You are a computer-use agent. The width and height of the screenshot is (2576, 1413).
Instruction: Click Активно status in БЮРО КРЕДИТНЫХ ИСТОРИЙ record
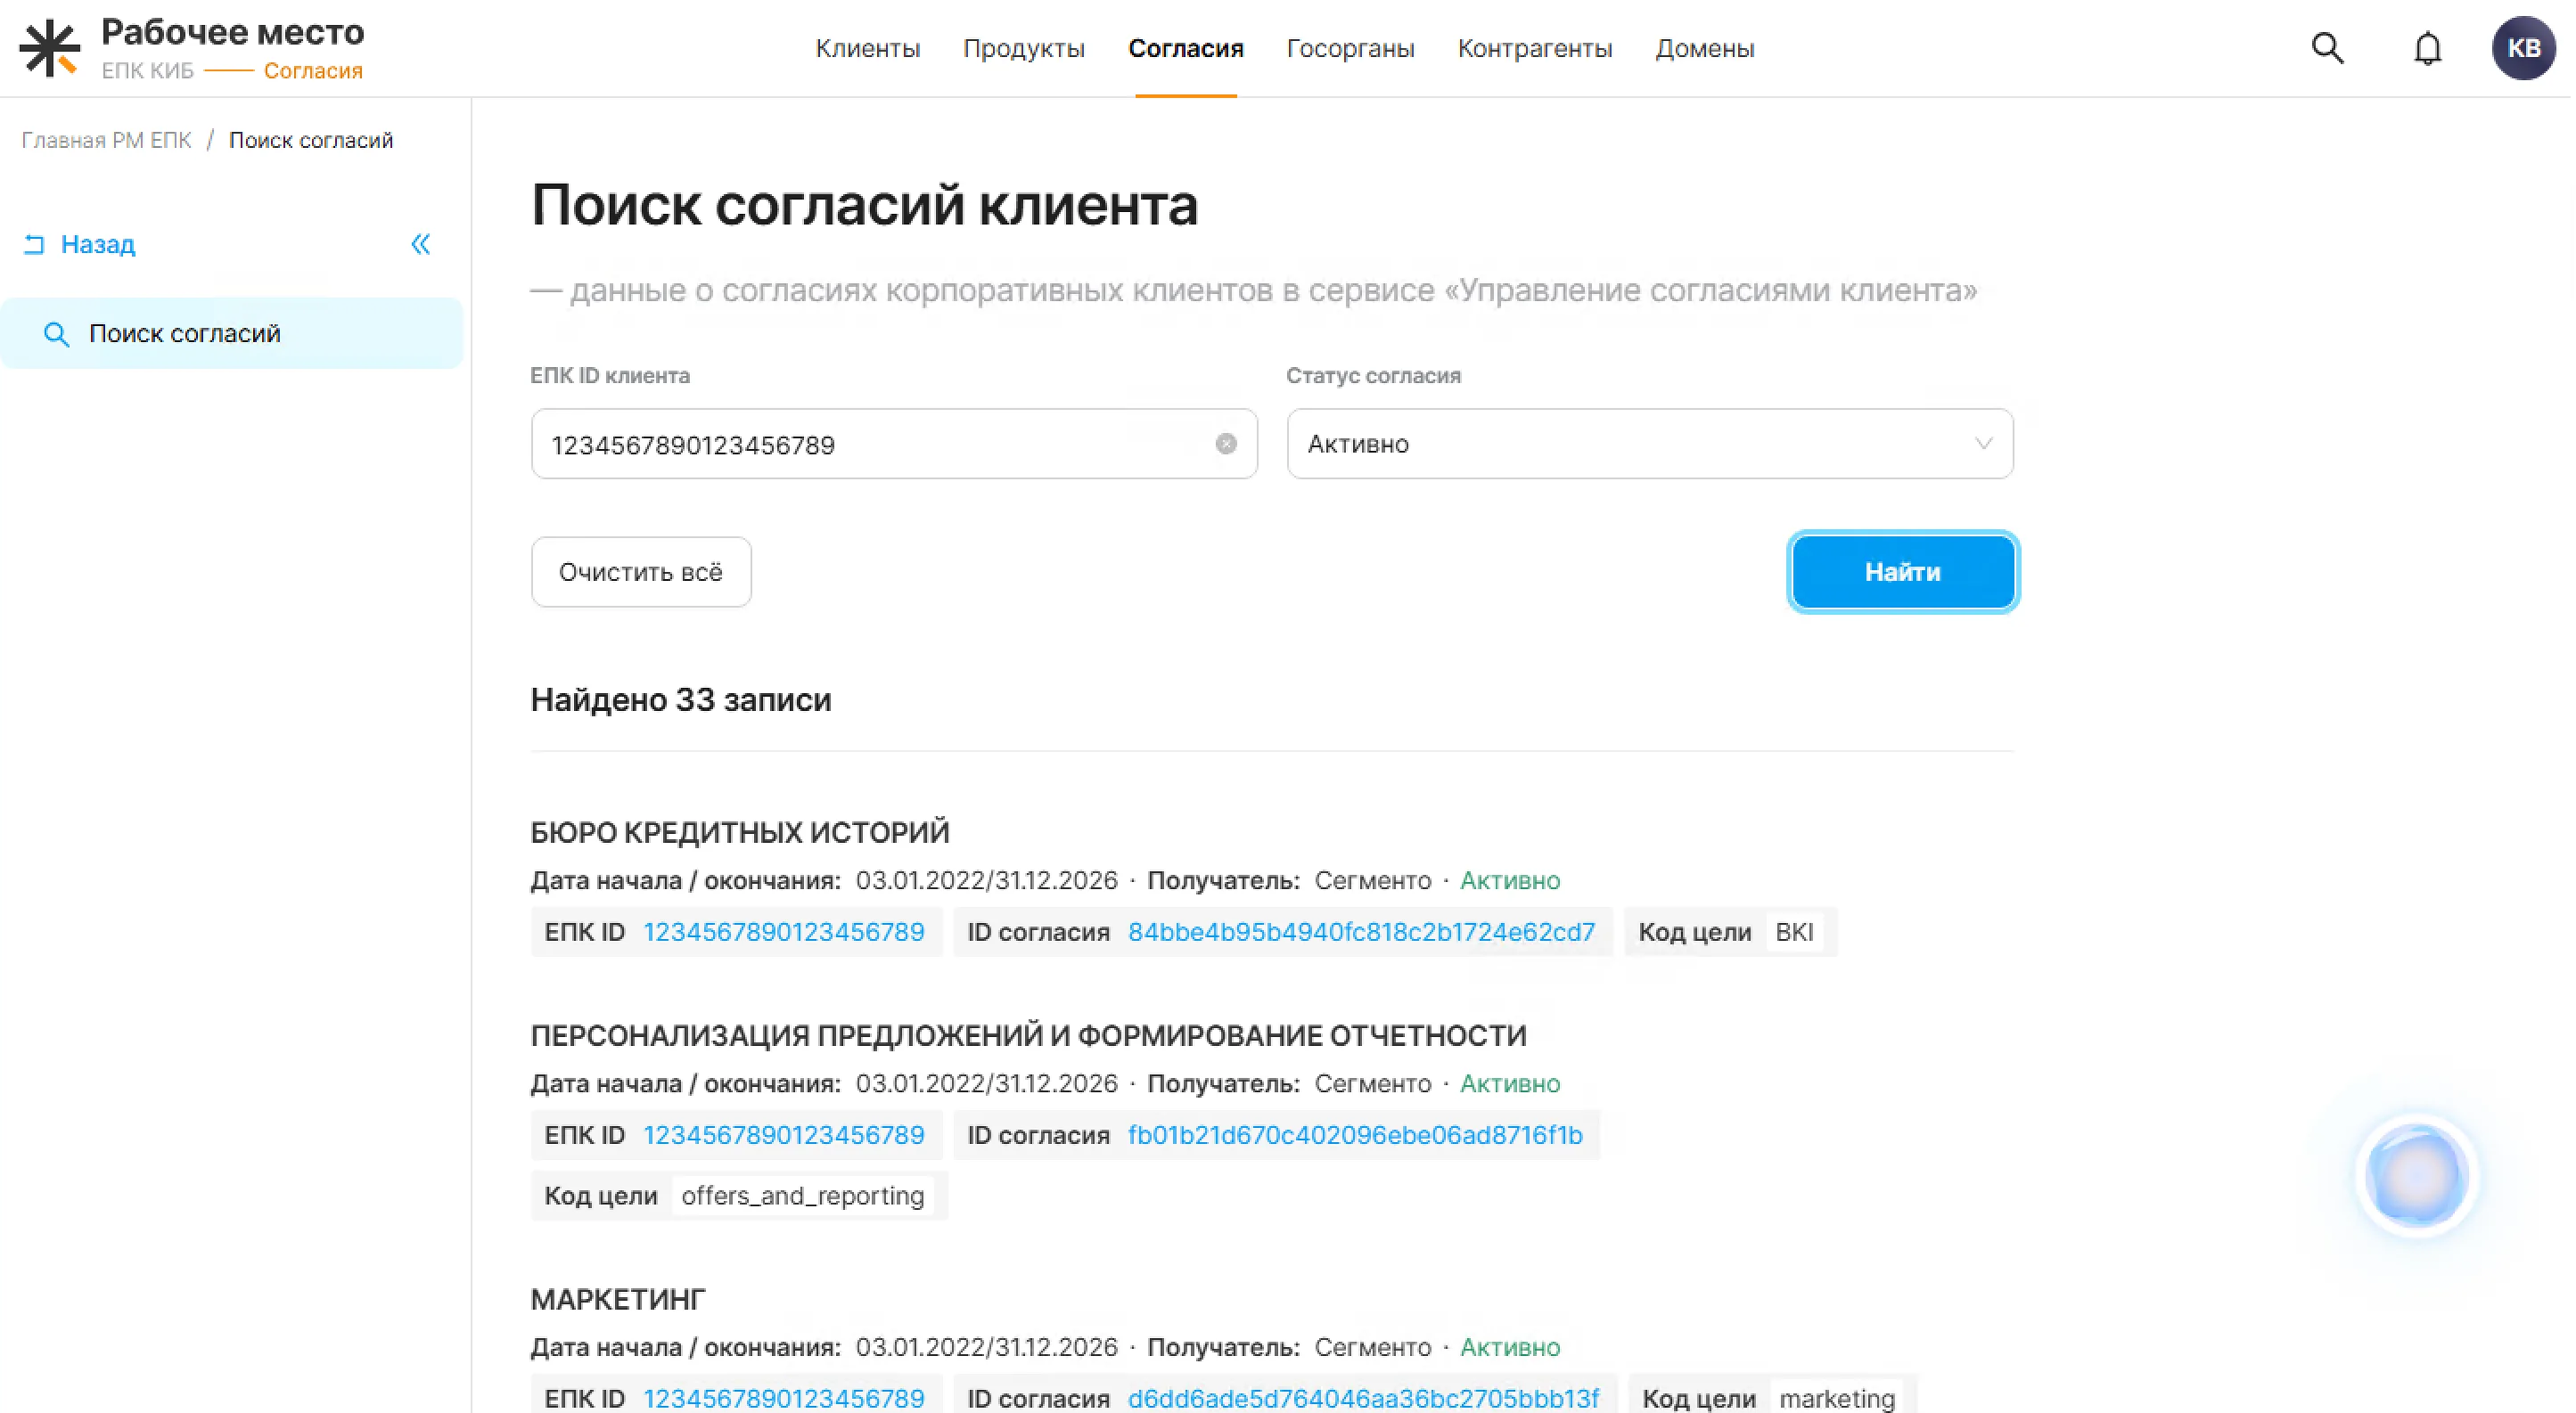point(1512,881)
